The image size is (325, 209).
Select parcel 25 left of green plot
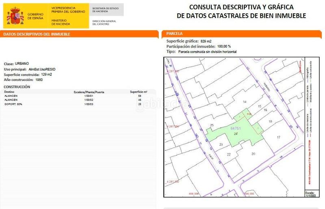(x=212, y=125)
